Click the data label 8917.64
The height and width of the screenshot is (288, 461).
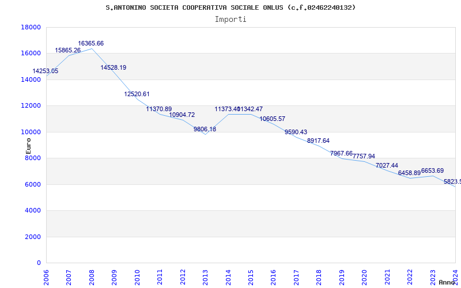[x=319, y=141]
